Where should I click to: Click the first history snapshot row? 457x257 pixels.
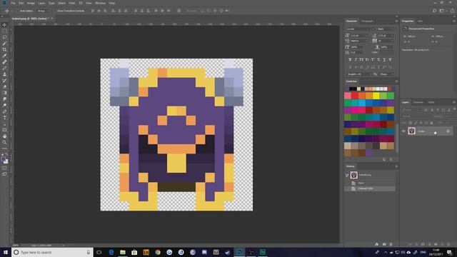click(x=370, y=175)
